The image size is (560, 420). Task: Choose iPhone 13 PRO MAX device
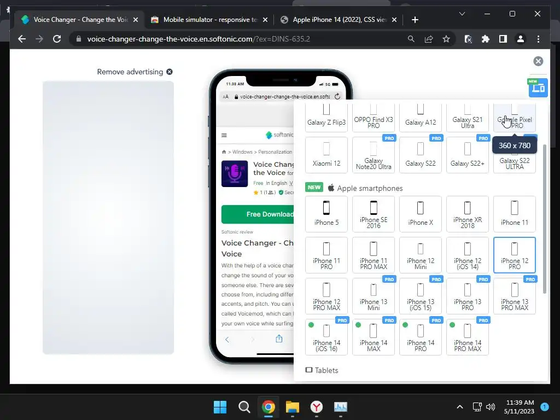pos(514,296)
